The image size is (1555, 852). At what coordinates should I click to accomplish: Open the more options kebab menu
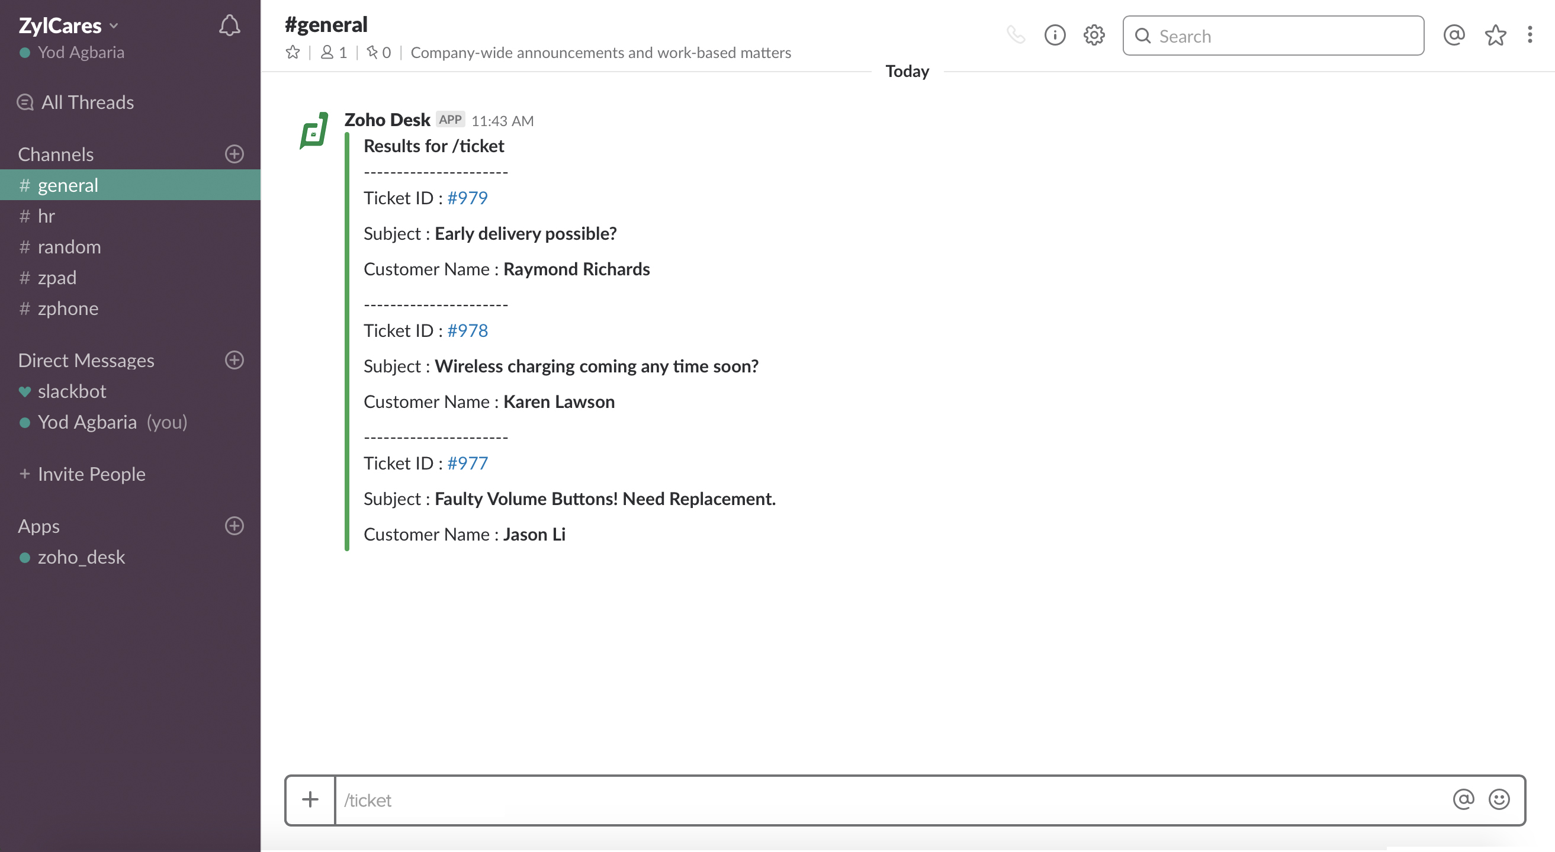[1530, 35]
